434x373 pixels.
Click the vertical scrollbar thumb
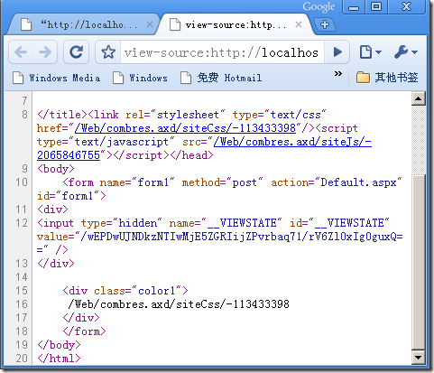point(418,262)
